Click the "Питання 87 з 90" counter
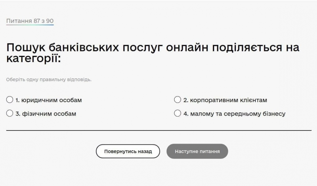The width and height of the screenshot is (317, 186). click(30, 20)
